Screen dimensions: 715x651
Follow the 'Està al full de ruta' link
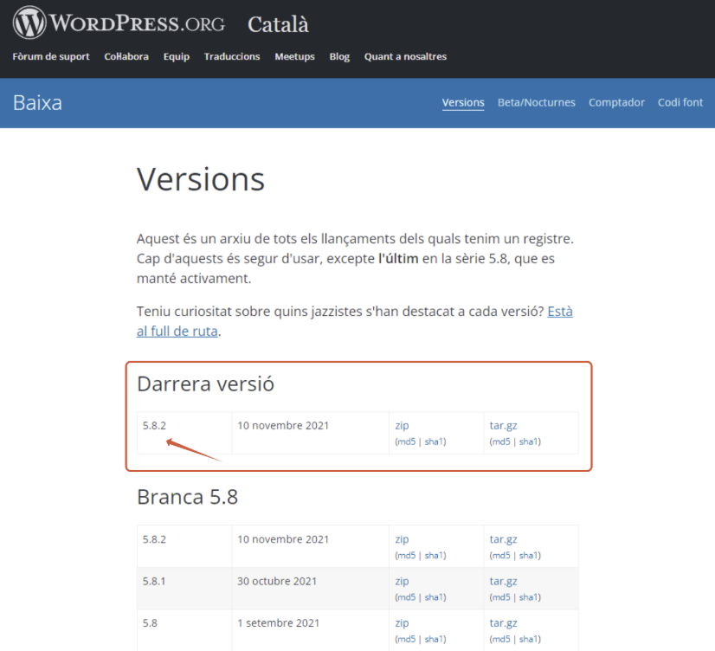coord(177,331)
